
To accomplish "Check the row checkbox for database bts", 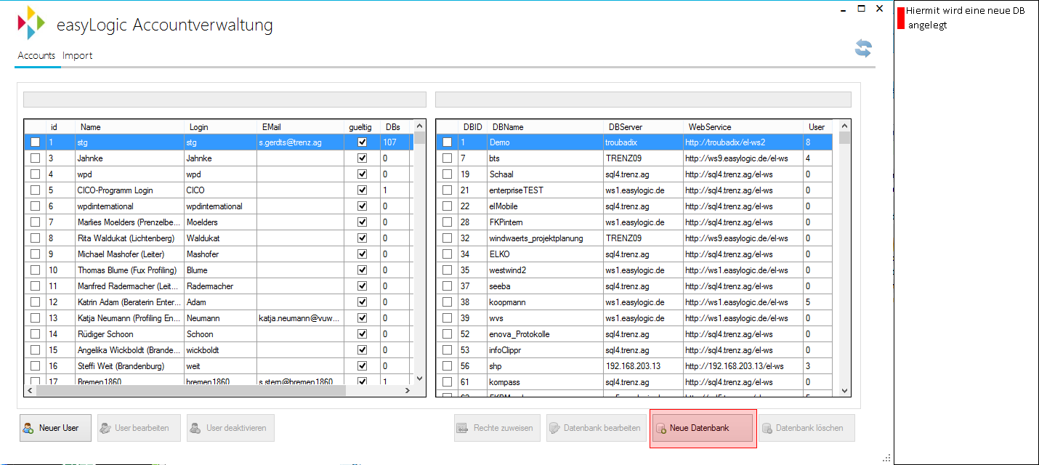I will tap(448, 158).
